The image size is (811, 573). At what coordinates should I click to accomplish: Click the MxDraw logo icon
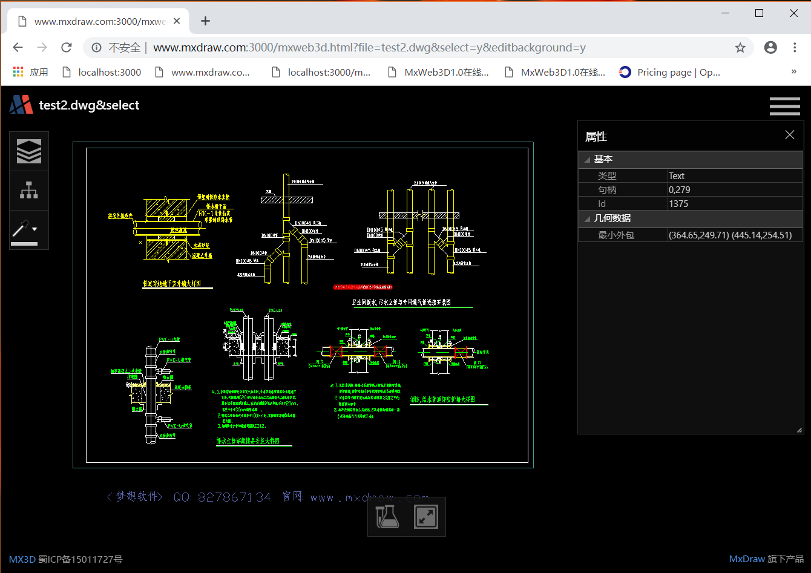coord(21,105)
